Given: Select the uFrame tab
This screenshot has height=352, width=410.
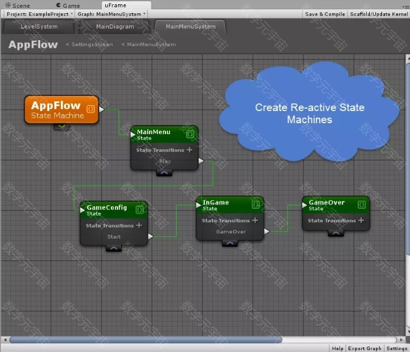Looking at the screenshot, I should (126, 5).
